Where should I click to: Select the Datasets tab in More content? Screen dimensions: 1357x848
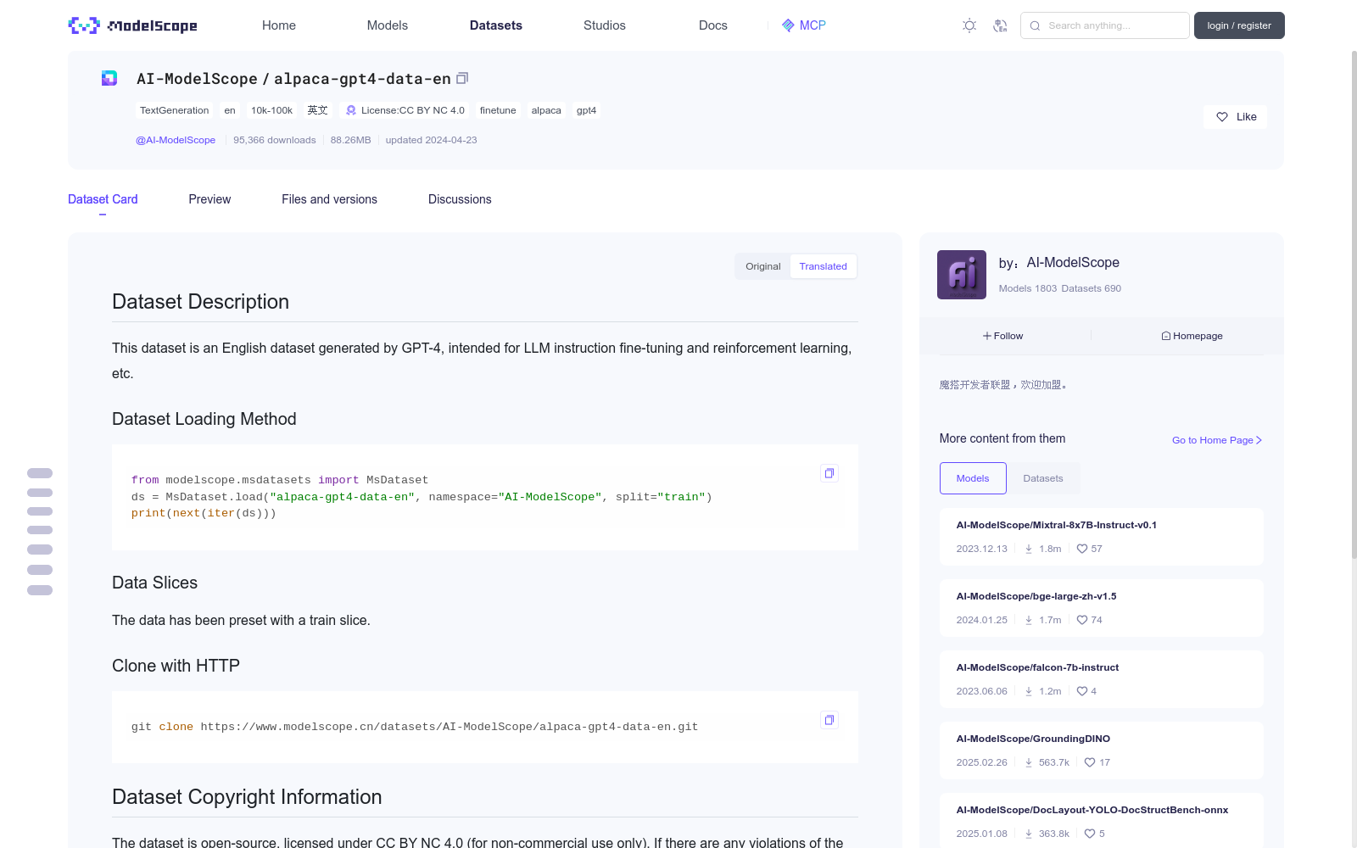click(x=1043, y=478)
